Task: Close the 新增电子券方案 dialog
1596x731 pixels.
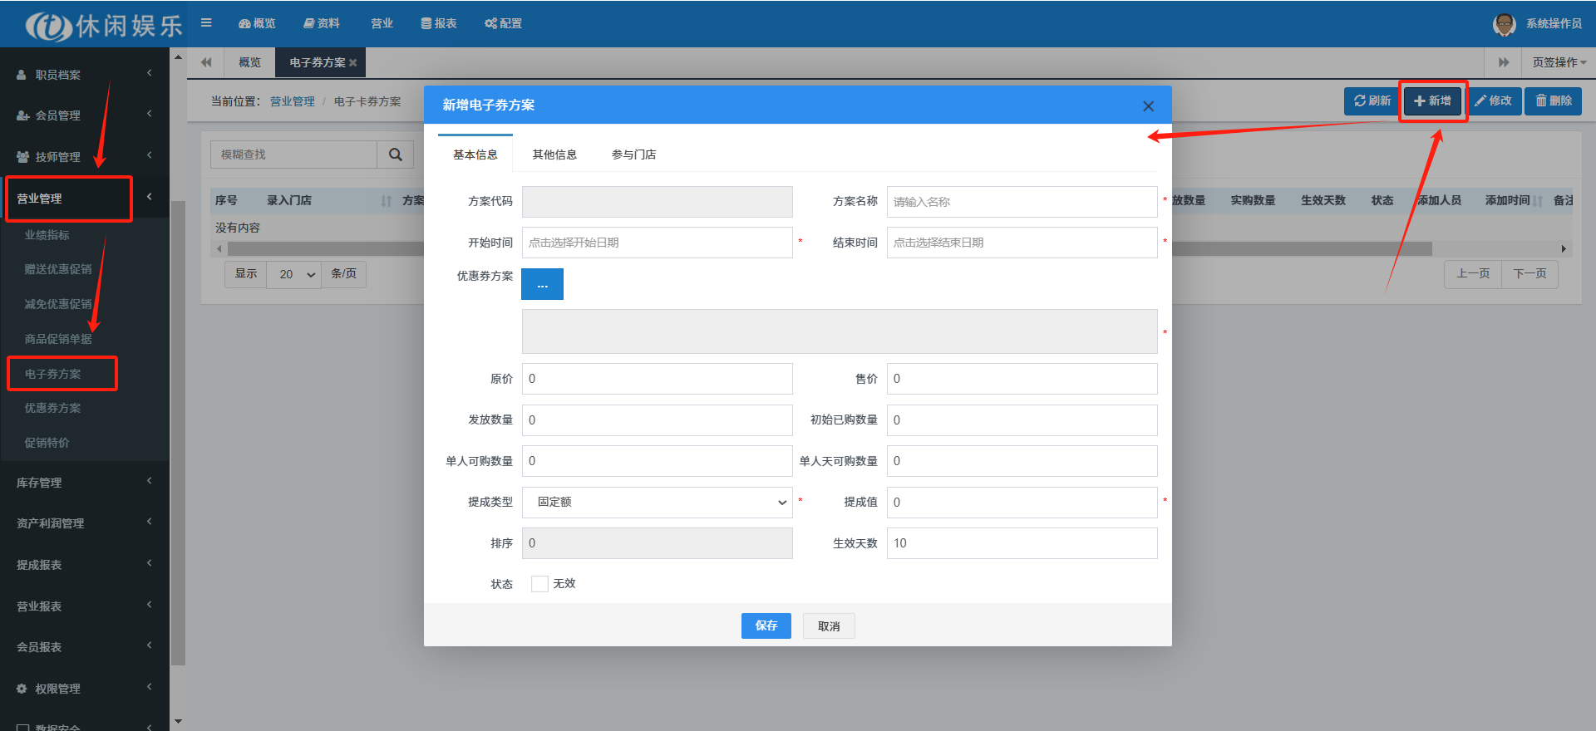Action: point(1148,106)
